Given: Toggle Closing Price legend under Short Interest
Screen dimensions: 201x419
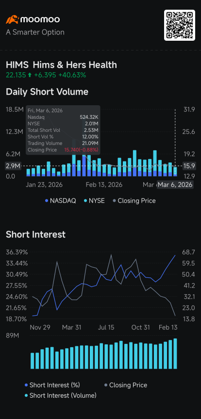Looking at the screenshot, I should [x=126, y=385].
